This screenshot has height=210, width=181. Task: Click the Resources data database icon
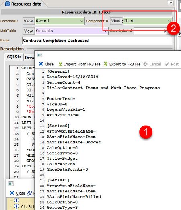coord(8,4)
